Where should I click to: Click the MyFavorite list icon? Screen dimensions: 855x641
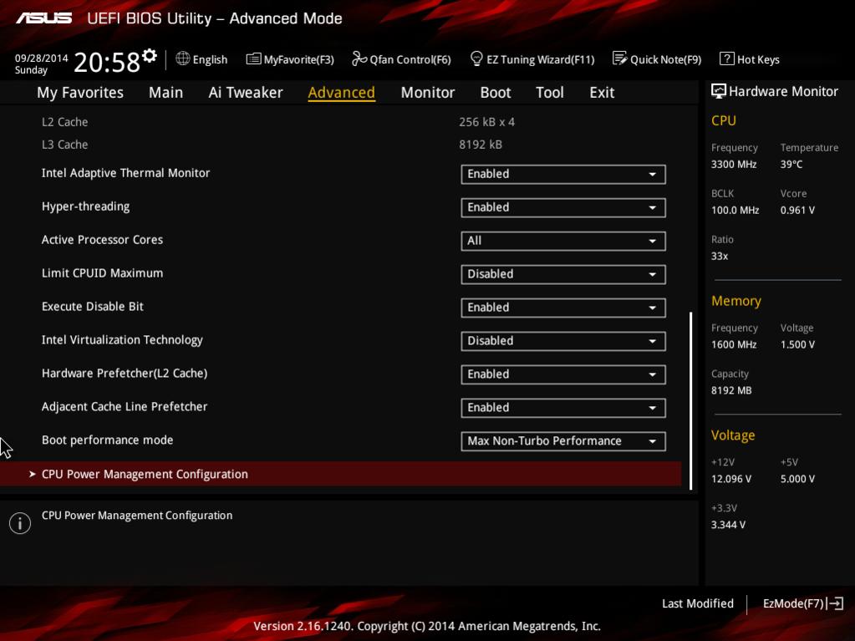pyautogui.click(x=253, y=59)
